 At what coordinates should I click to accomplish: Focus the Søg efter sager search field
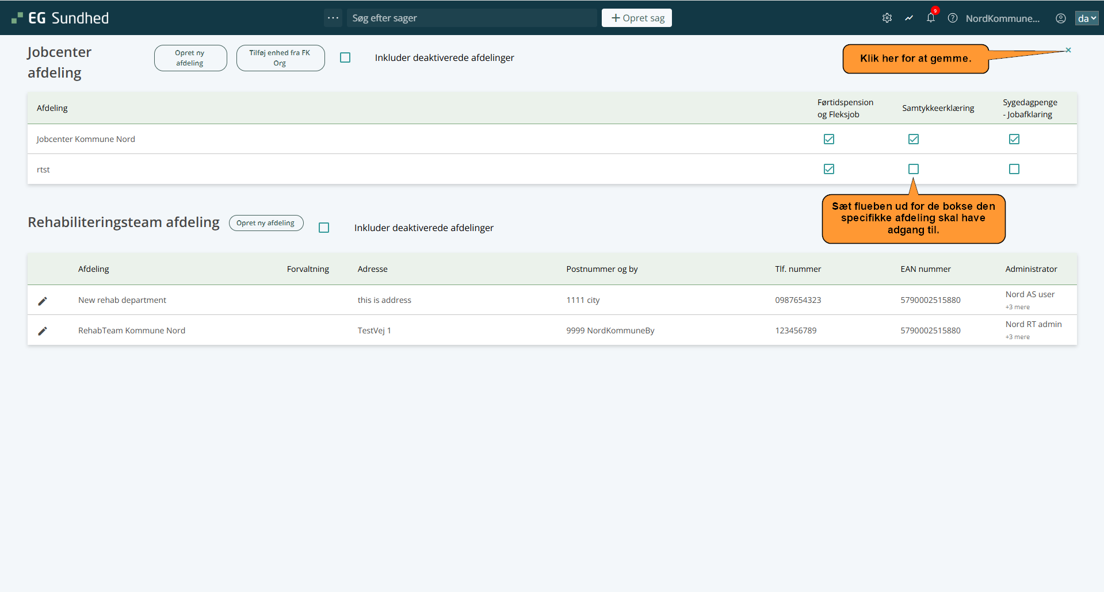tap(472, 18)
